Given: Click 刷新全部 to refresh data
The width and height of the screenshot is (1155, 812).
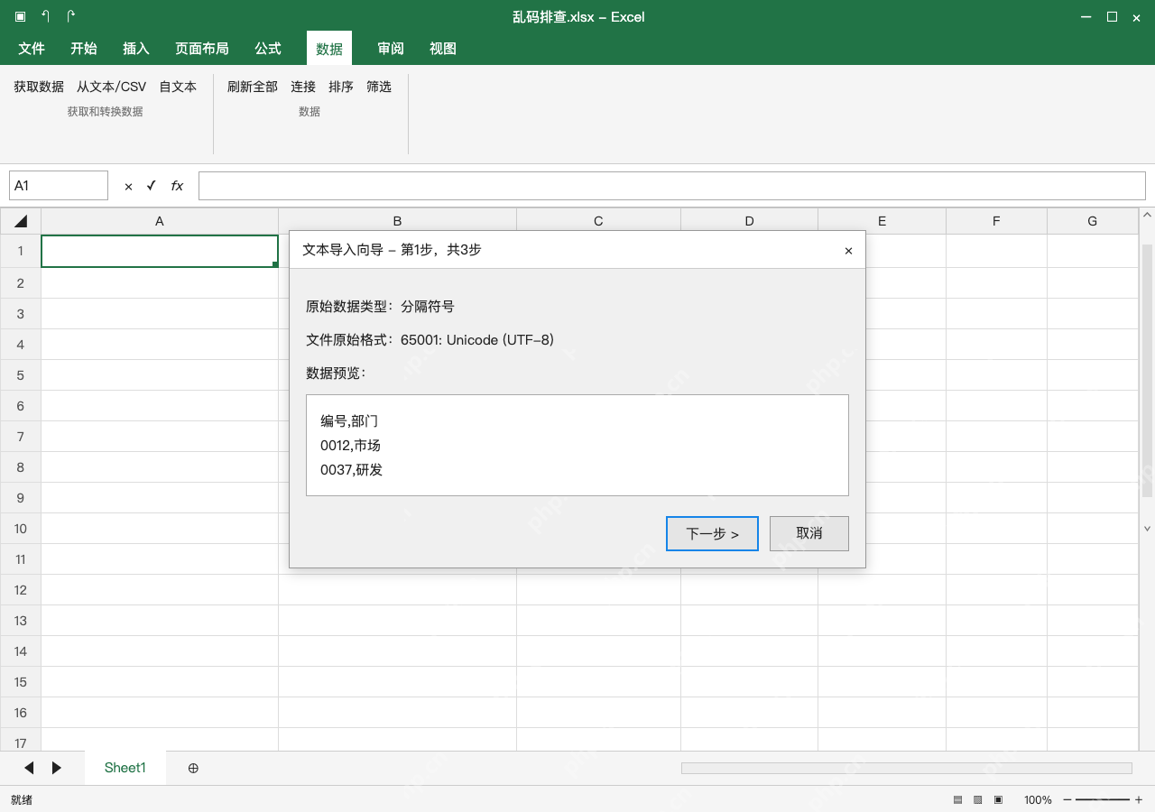Looking at the screenshot, I should (x=253, y=87).
